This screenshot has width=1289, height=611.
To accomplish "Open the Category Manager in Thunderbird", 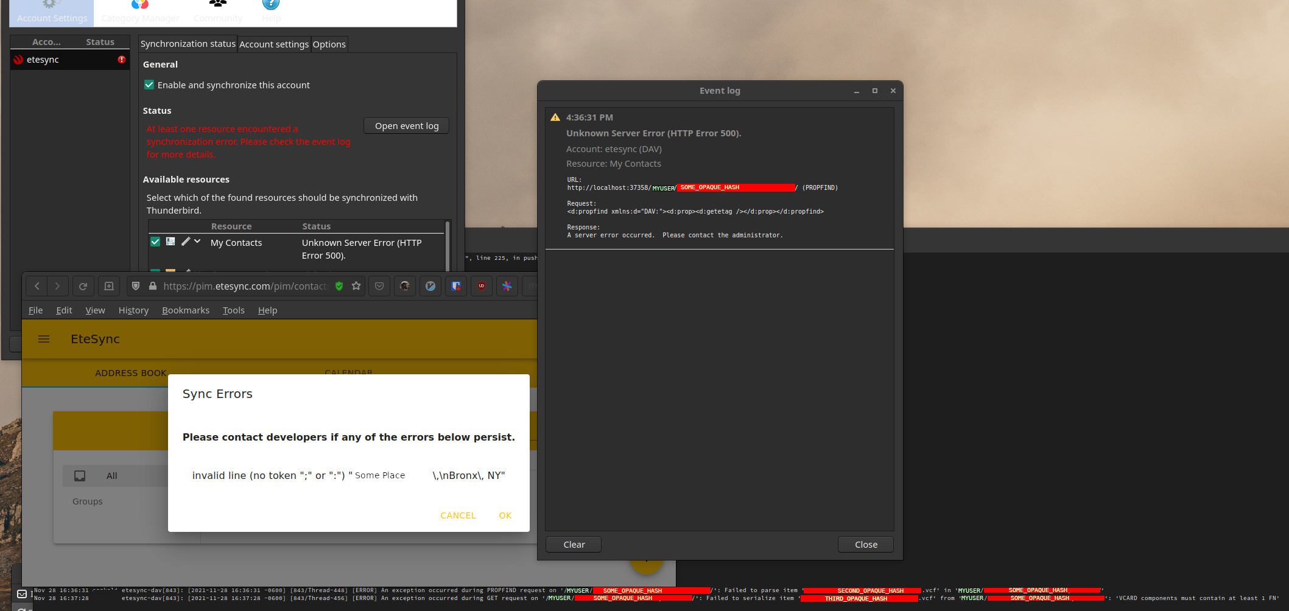I will point(139,10).
